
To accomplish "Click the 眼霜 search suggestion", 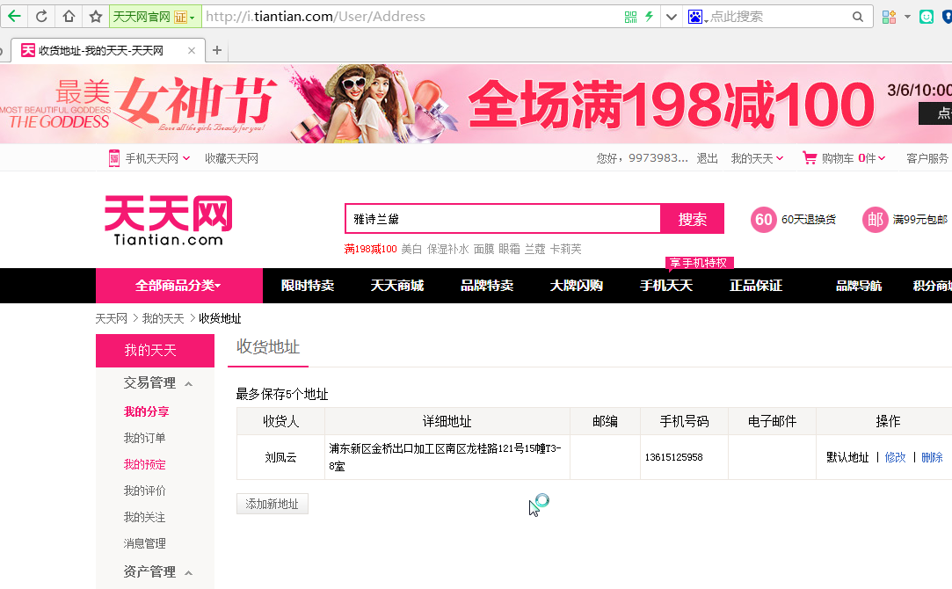I will coord(509,249).
